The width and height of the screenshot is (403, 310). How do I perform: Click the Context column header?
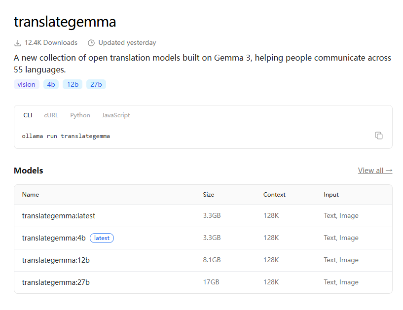(x=274, y=195)
